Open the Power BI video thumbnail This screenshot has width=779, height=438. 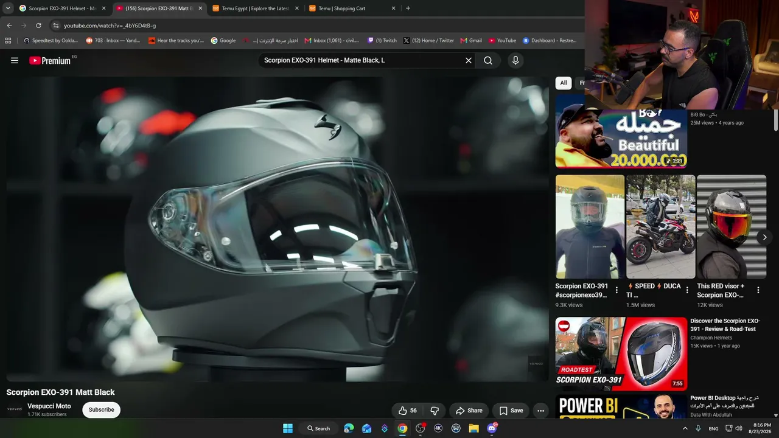click(621, 406)
